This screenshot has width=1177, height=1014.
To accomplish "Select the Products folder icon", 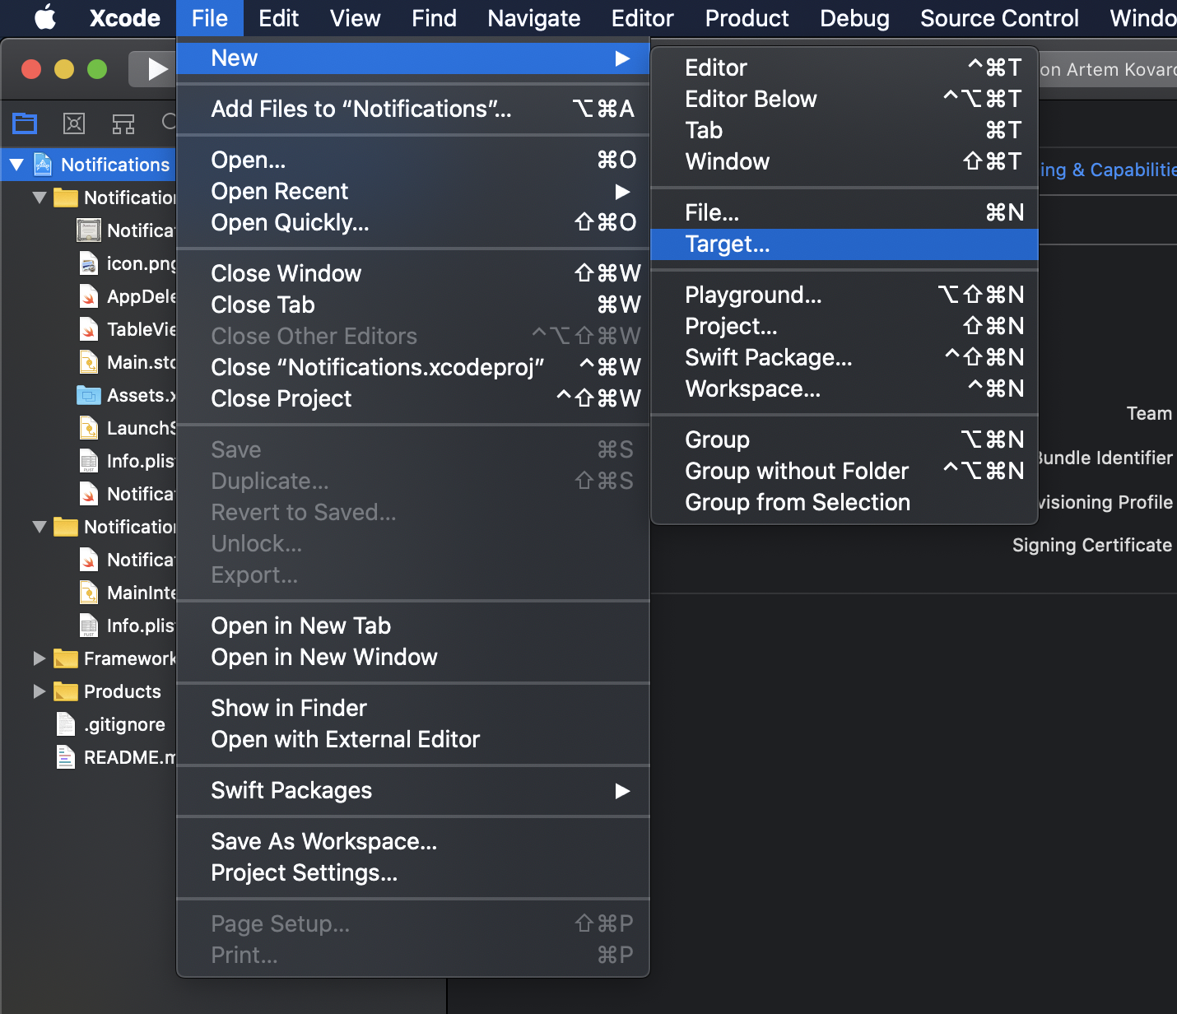I will 66,691.
